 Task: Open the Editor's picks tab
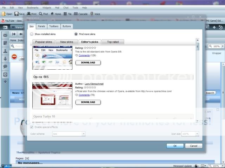pyautogui.click(x=90, y=42)
